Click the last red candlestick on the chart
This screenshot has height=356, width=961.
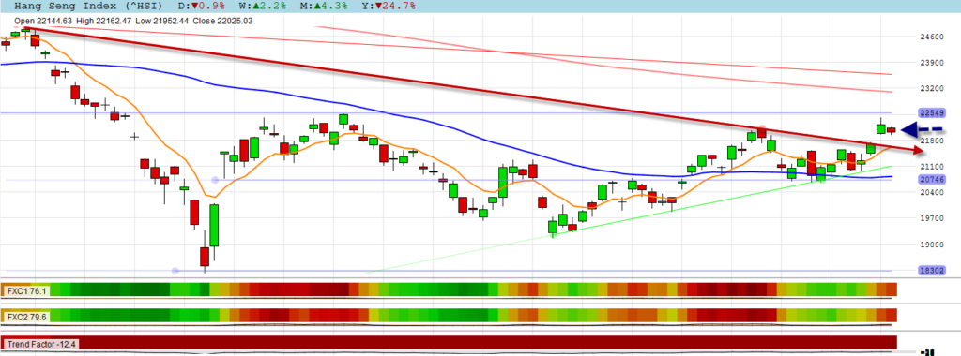coord(892,129)
